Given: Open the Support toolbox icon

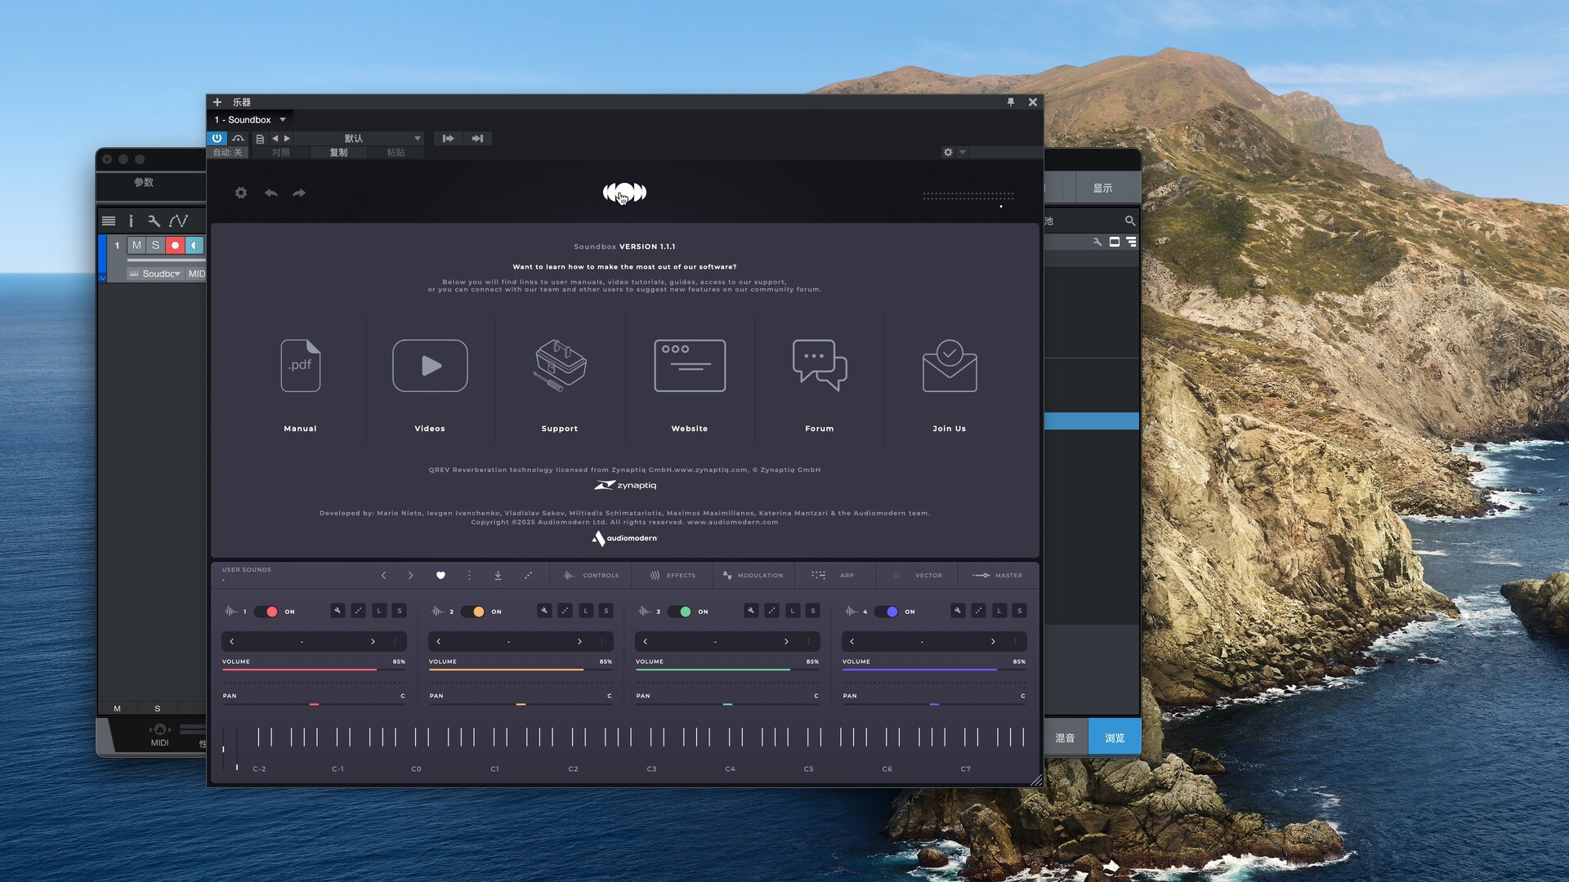Looking at the screenshot, I should tap(560, 365).
